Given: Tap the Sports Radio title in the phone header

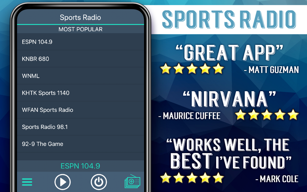Looking at the screenshot, I should tap(80, 17).
